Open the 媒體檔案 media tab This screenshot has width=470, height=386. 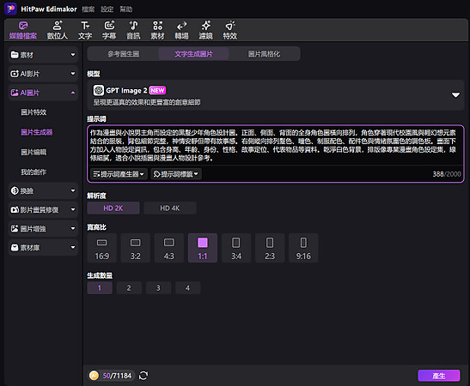23,31
